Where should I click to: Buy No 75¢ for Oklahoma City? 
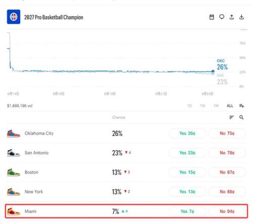pyautogui.click(x=227, y=133)
